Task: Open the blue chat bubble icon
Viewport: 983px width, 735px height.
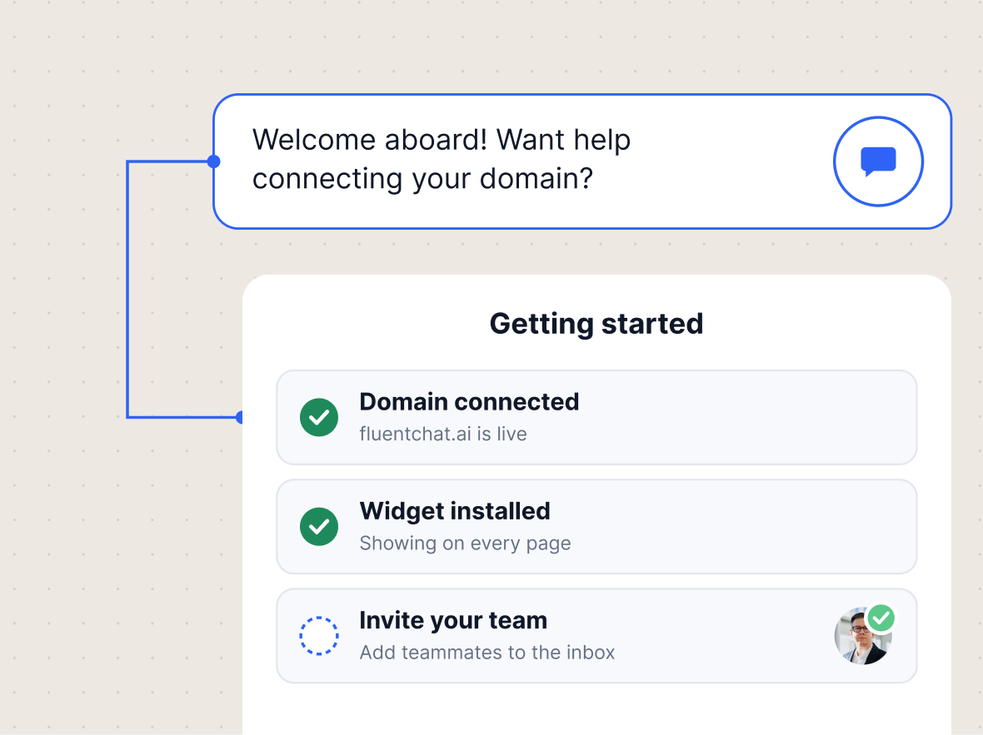Action: 878,161
